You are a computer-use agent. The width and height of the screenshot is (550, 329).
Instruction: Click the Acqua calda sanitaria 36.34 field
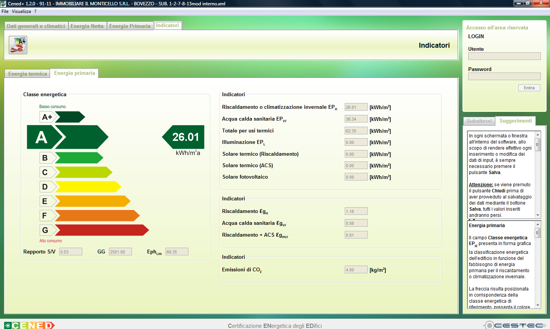tap(356, 119)
